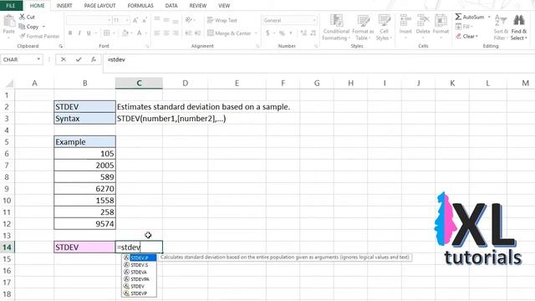Toggle Align Right
This screenshot has width=535, height=301.
click(176, 33)
